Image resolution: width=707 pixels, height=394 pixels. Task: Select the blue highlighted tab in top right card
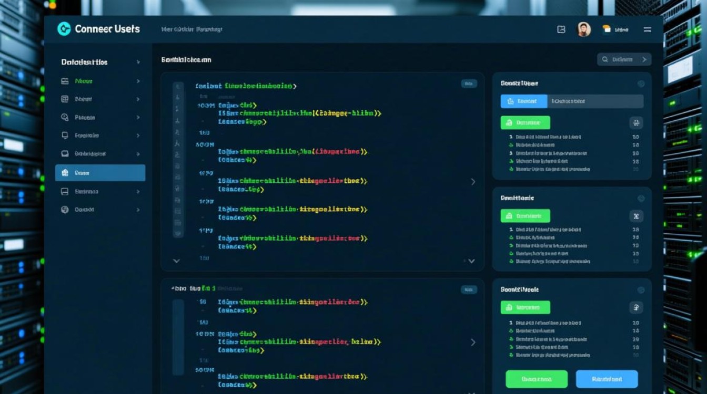pos(523,101)
